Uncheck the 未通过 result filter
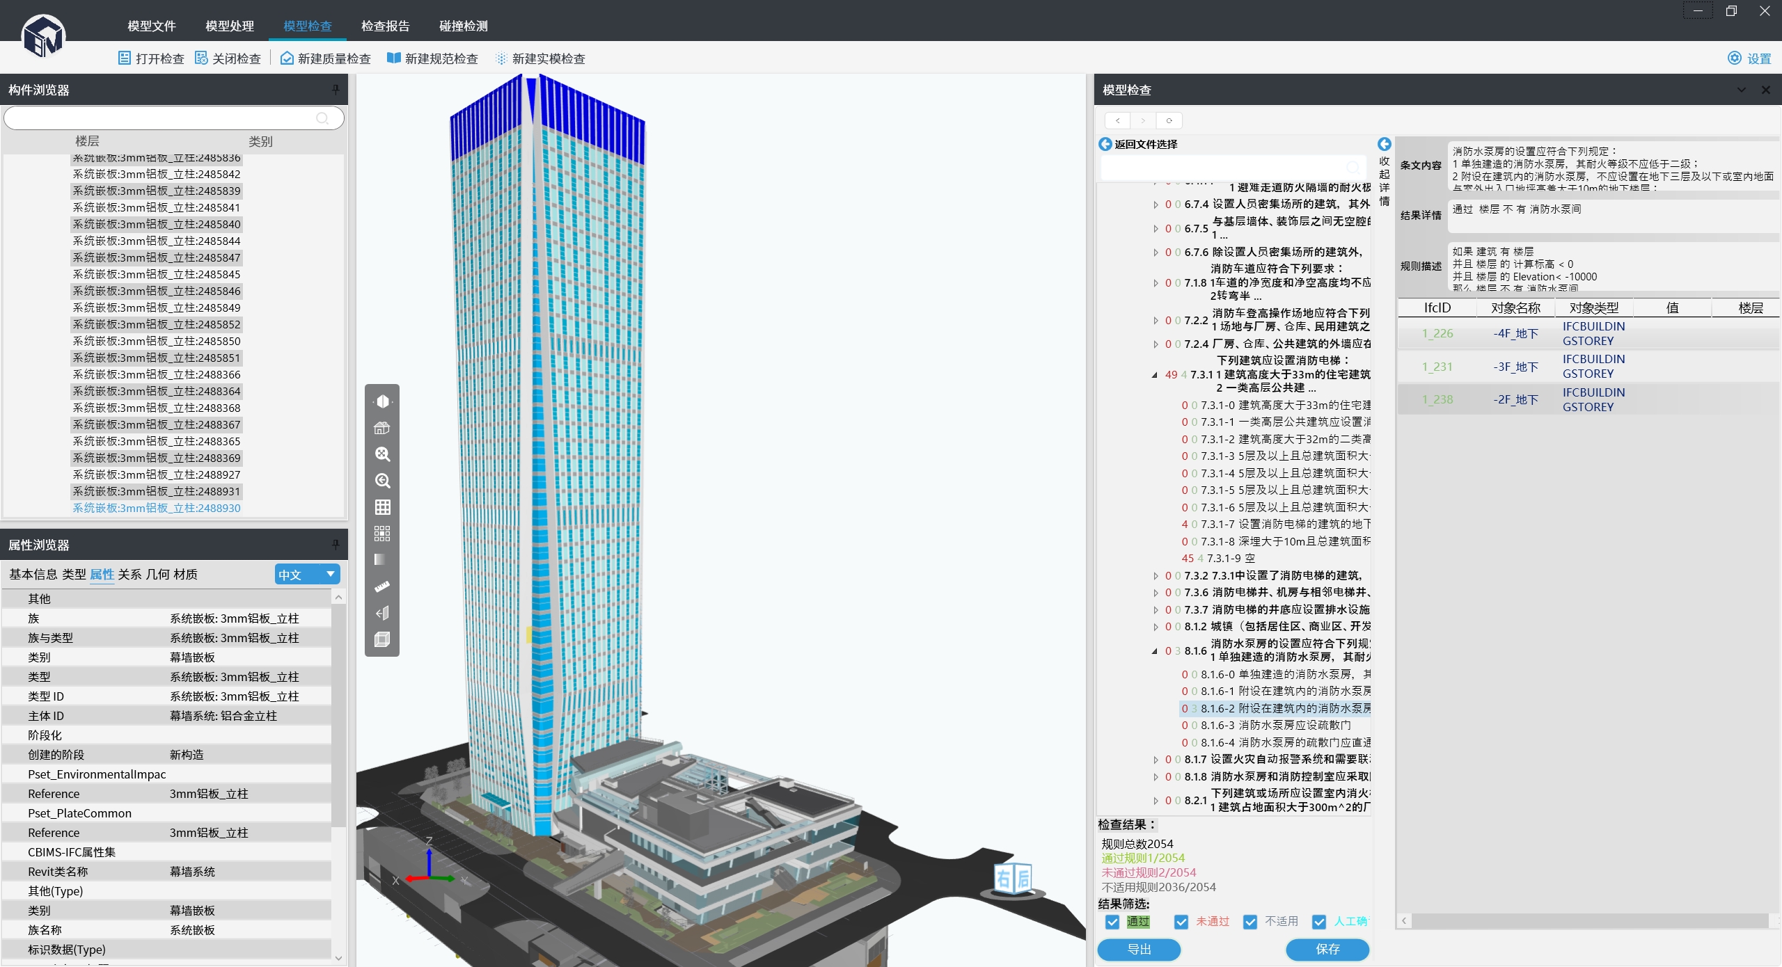1782x967 pixels. coord(1181,921)
